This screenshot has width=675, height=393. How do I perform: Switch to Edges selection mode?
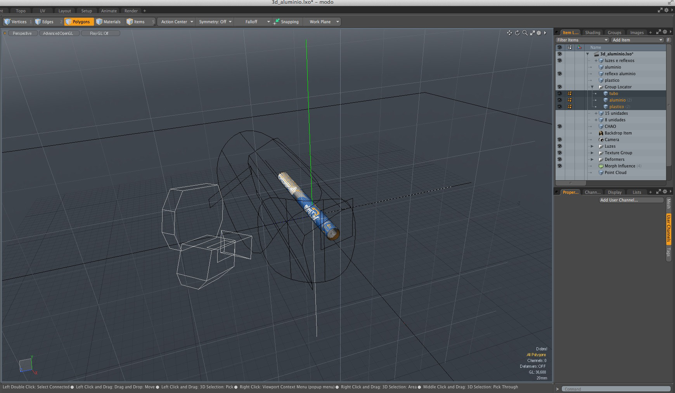click(x=44, y=22)
